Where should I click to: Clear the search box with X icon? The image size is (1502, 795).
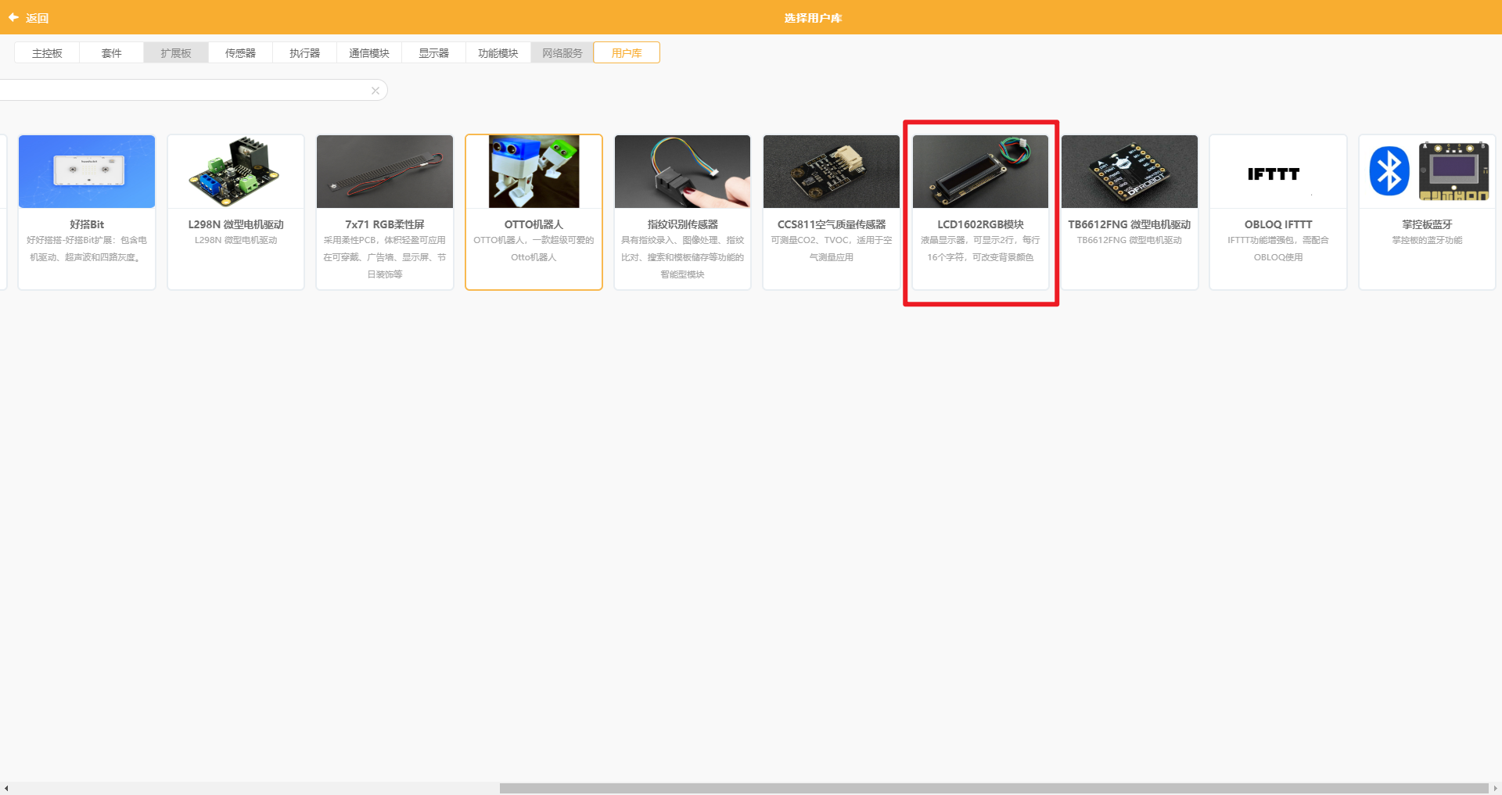click(375, 91)
